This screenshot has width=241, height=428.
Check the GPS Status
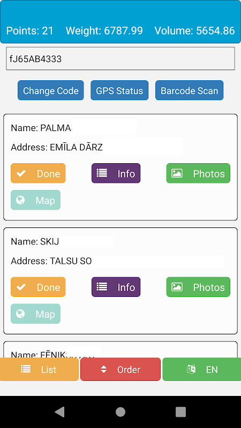119,90
